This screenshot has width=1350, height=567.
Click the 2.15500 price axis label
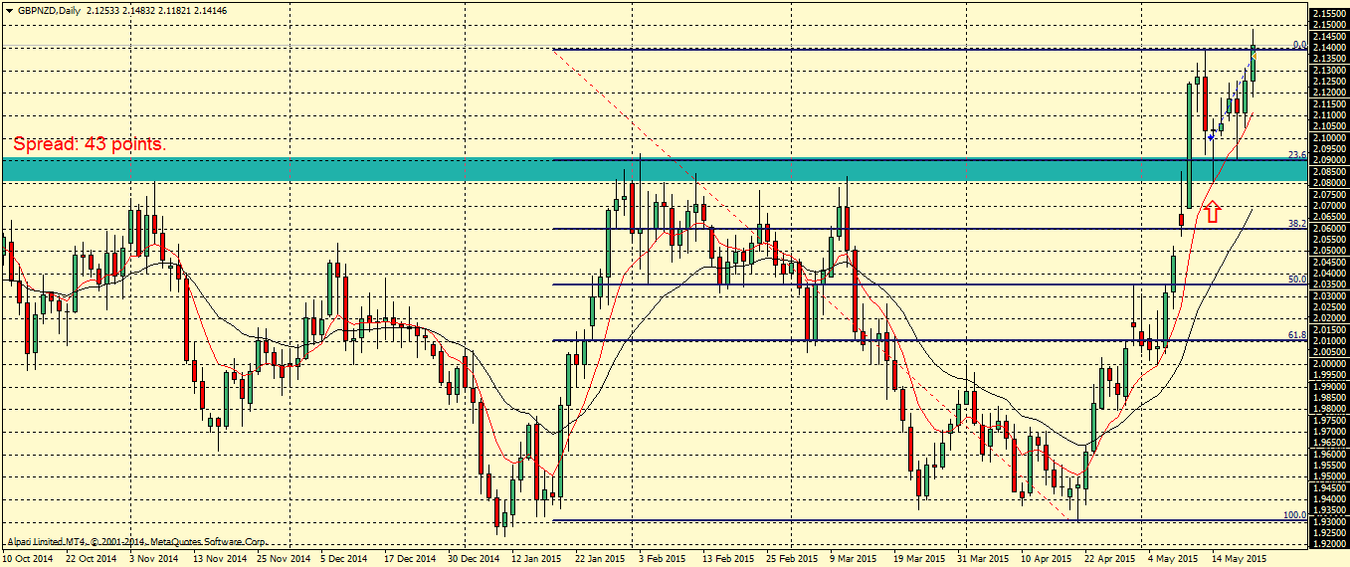pyautogui.click(x=1329, y=14)
